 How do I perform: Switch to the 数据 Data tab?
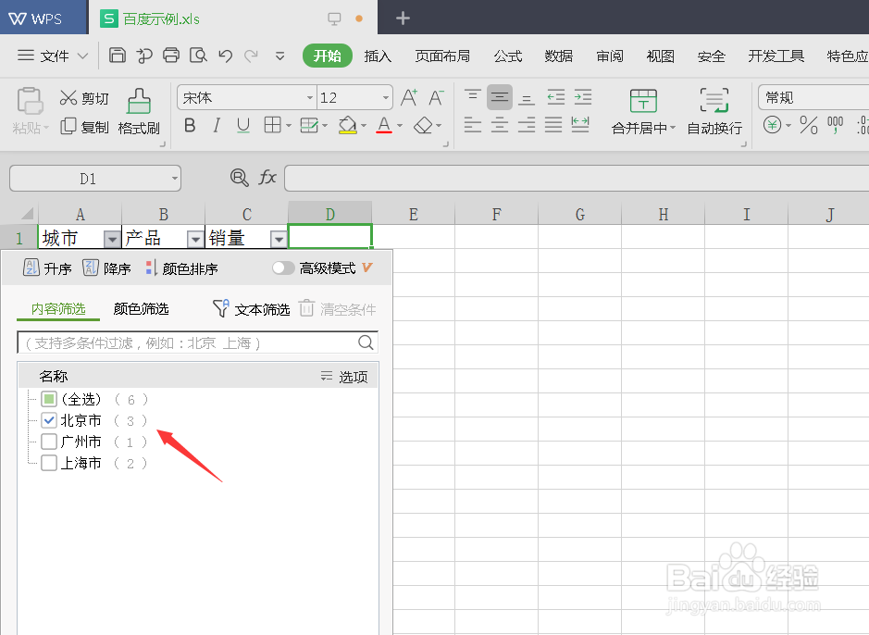pos(559,56)
